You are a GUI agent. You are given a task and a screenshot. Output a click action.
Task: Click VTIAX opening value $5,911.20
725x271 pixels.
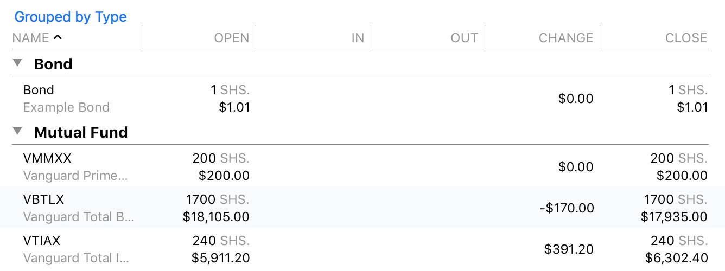point(220,259)
